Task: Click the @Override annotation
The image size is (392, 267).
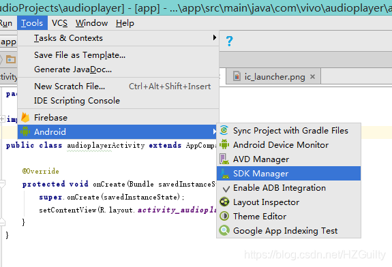Action: (40, 171)
